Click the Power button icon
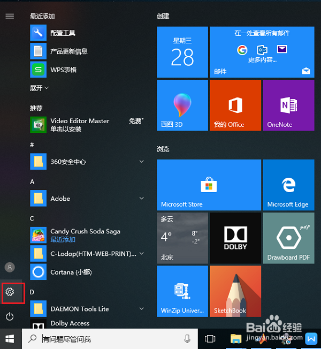 pos(10,316)
